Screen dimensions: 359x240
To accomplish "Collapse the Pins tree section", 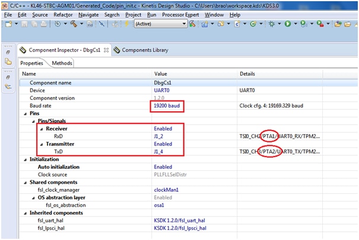I will (x=24, y=113).
